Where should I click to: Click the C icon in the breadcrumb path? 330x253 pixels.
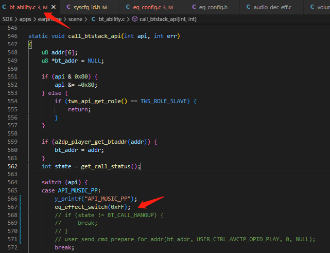[x=94, y=19]
